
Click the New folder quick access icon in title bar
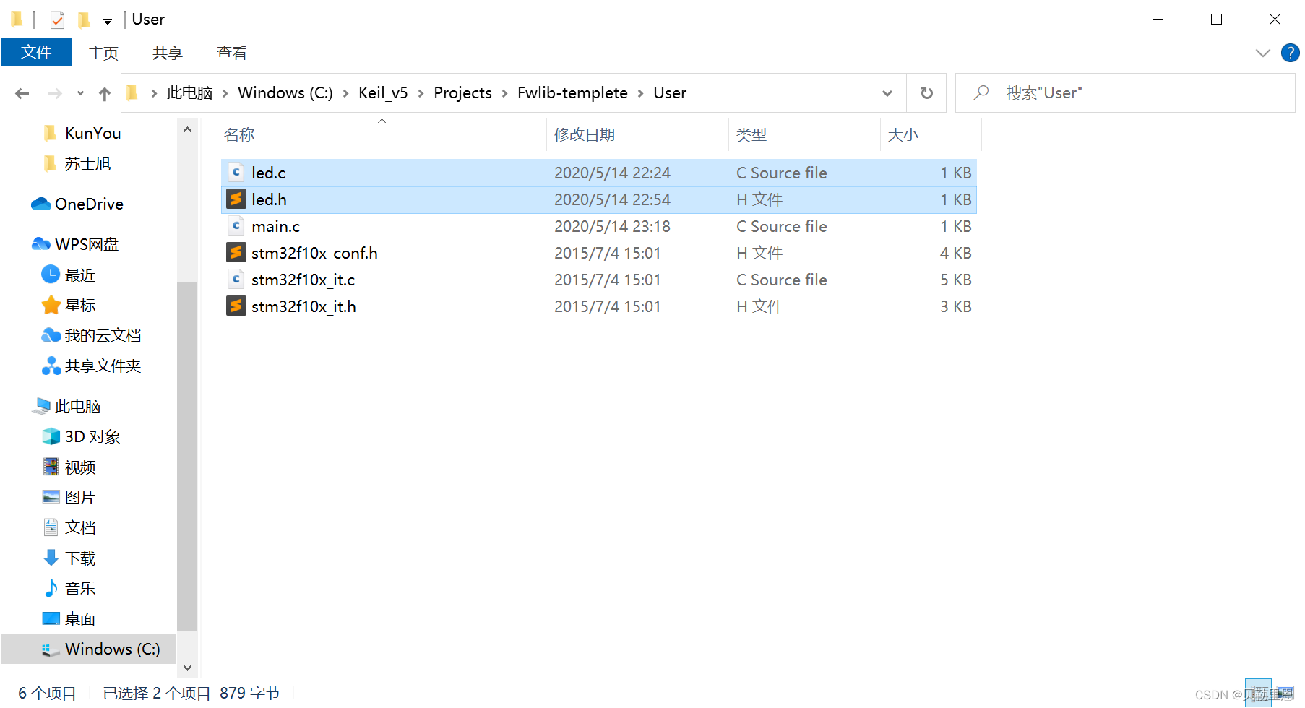[x=84, y=20]
